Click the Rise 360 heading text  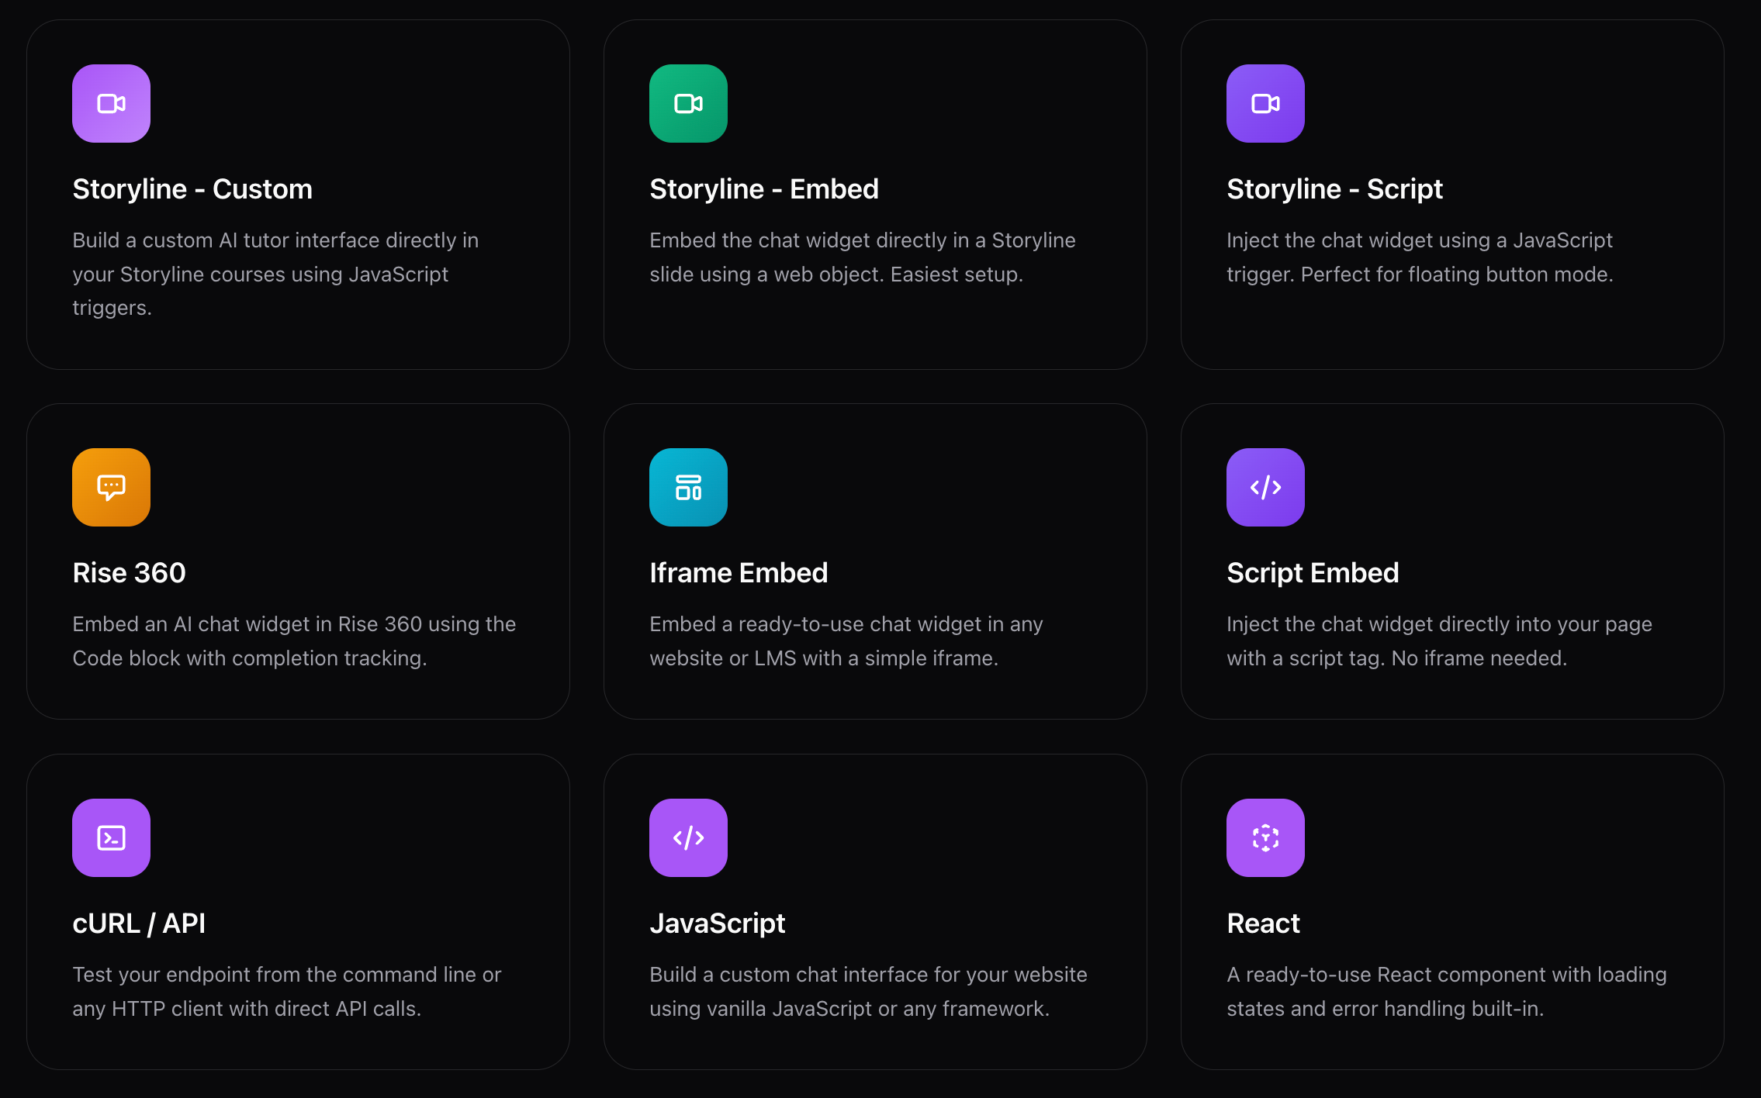pos(129,572)
